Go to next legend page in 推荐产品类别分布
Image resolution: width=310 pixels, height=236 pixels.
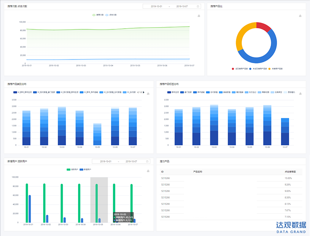pos(144,92)
